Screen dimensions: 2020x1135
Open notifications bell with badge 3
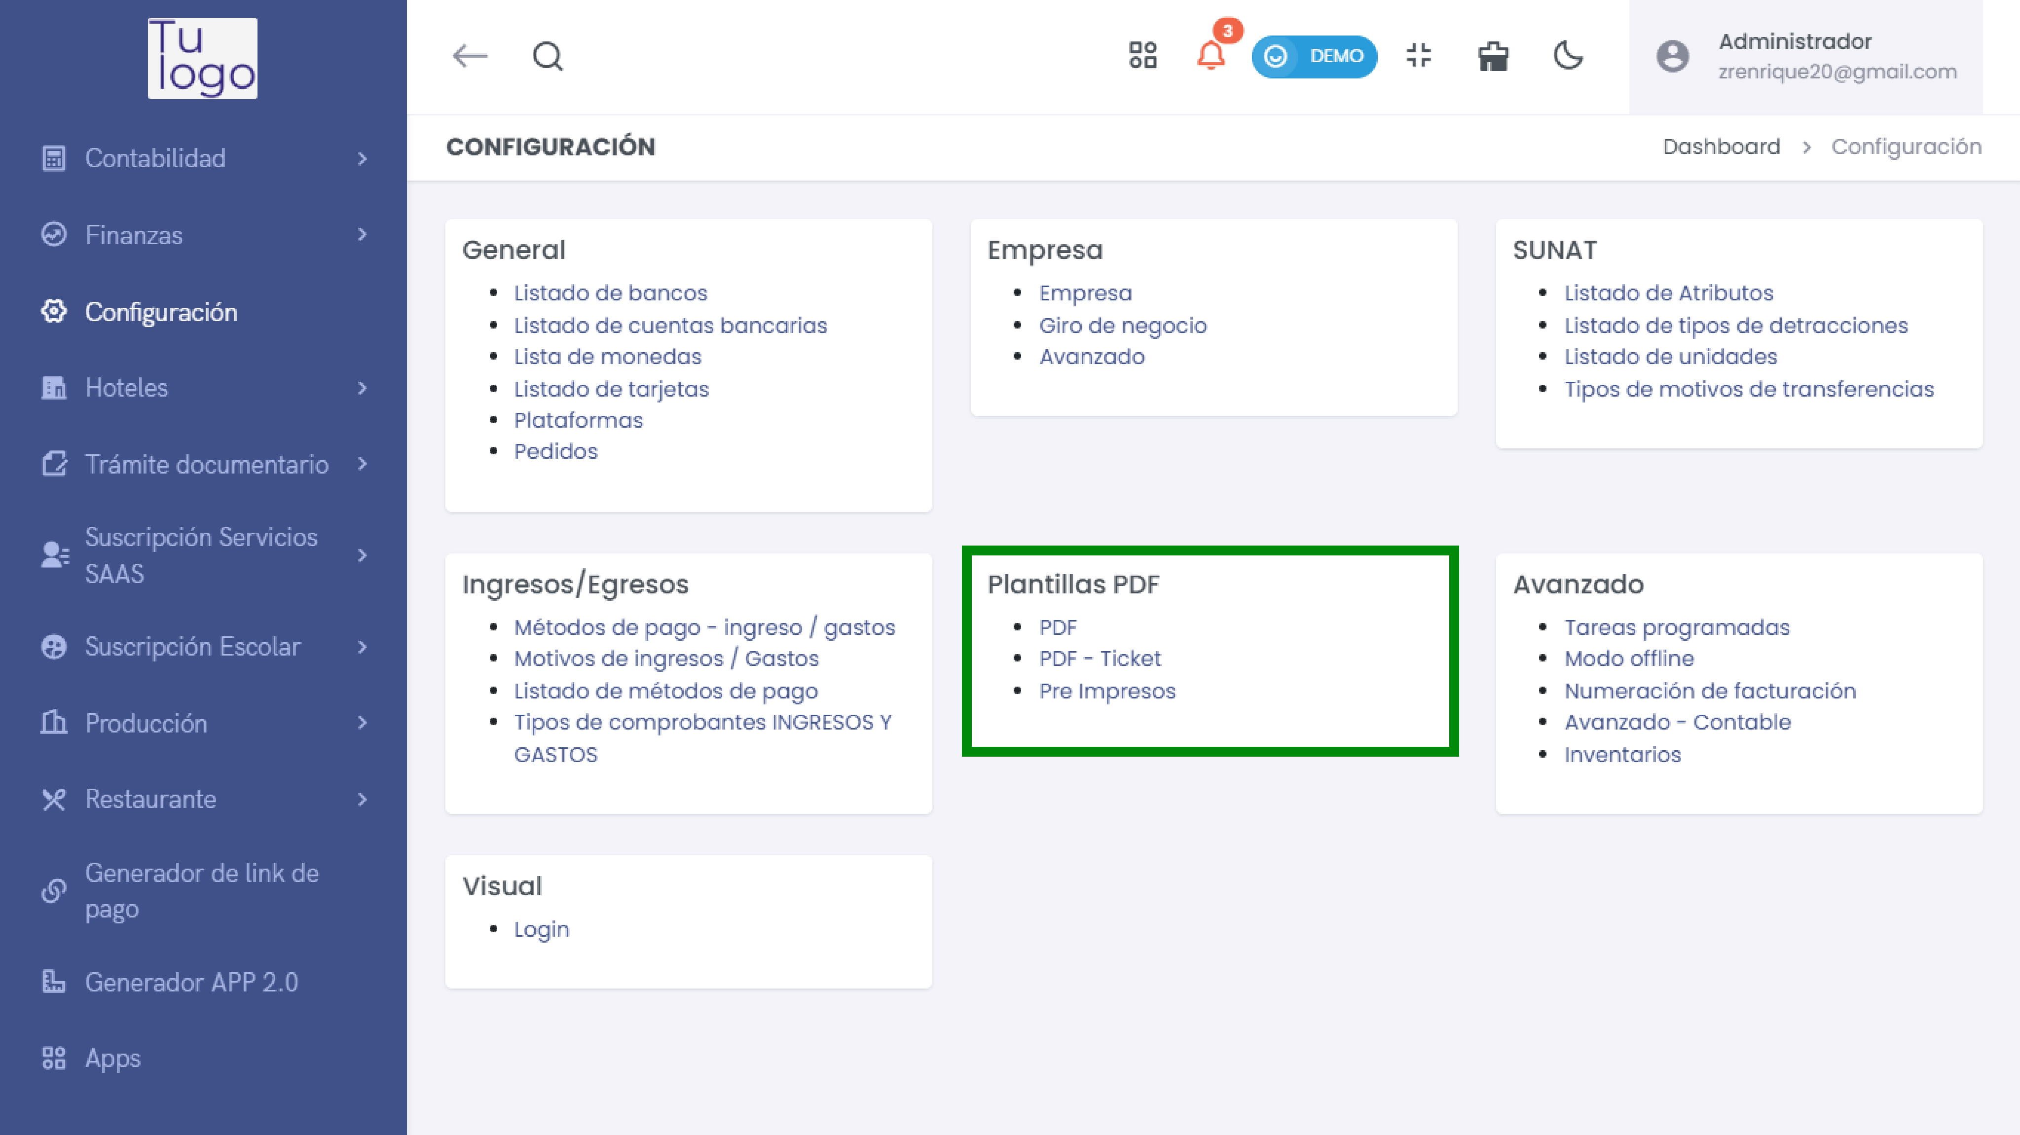click(x=1211, y=55)
